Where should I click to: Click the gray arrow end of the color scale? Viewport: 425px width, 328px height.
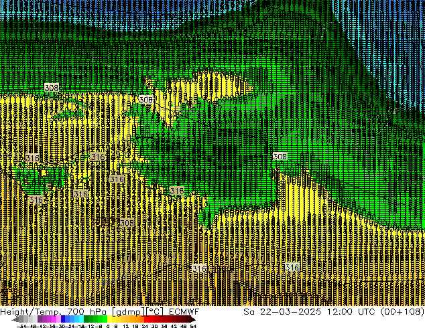tap(15, 319)
